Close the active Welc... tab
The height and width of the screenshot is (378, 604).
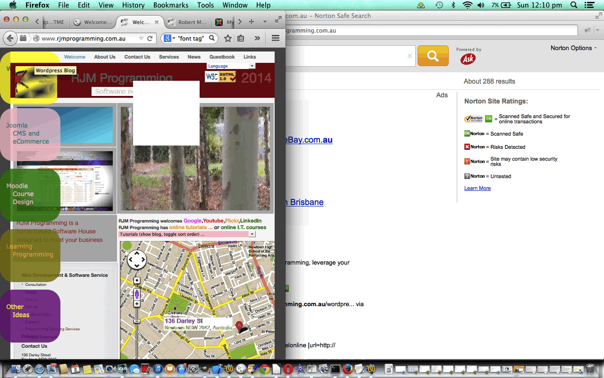157,22
